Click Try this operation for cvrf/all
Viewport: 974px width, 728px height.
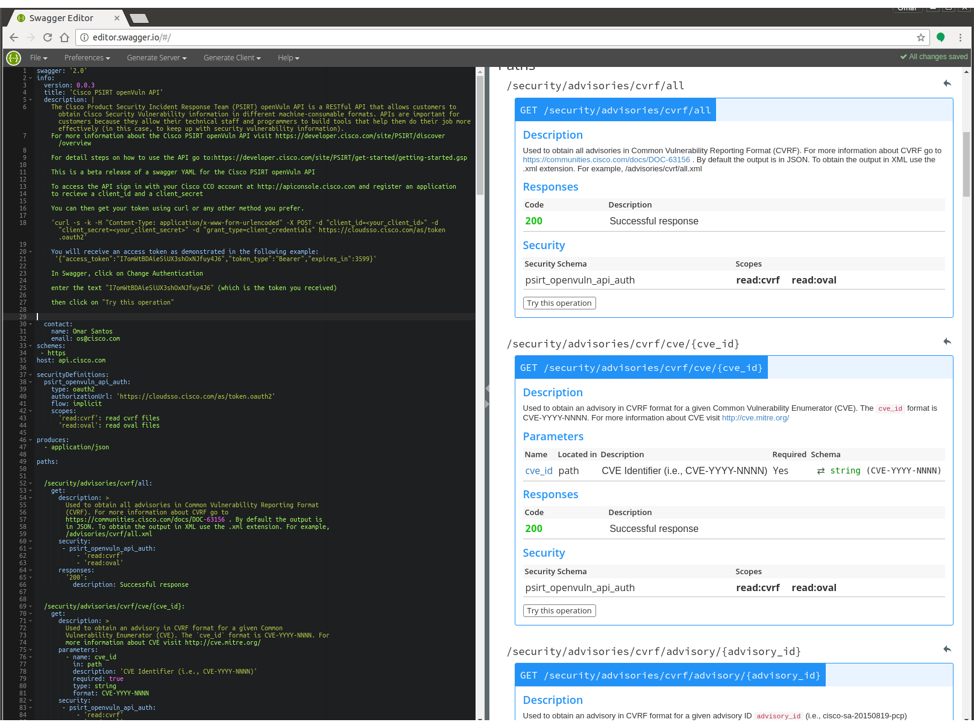[559, 303]
